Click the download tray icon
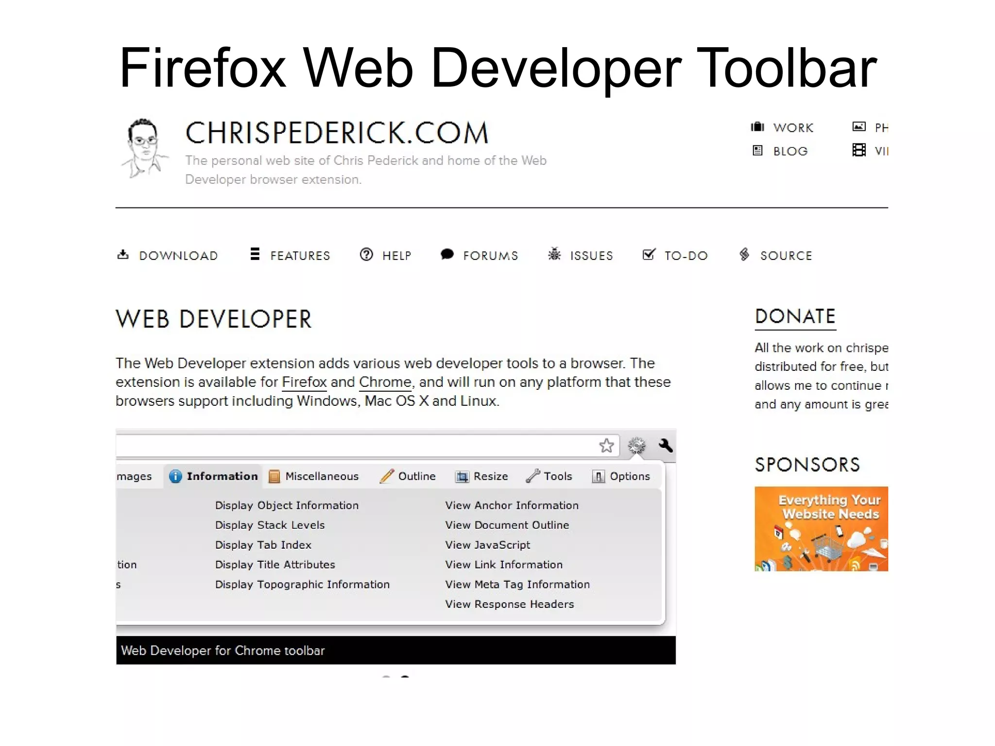995x746 pixels. (123, 255)
